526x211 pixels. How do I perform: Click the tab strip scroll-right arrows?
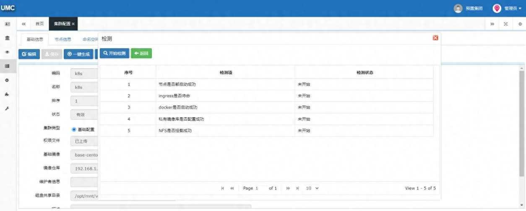point(492,24)
